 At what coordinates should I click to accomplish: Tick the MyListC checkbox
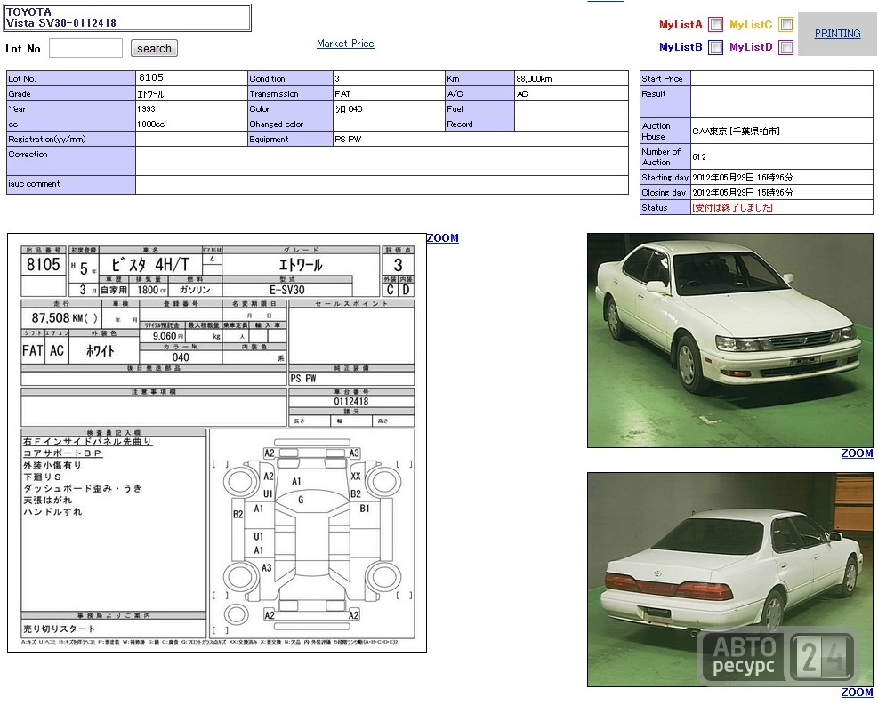[x=786, y=25]
